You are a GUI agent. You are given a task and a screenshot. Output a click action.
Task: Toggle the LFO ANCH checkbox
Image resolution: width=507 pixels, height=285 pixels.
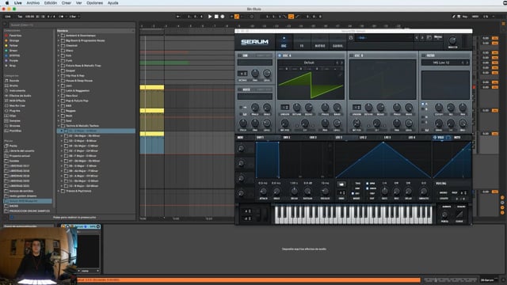(x=368, y=188)
